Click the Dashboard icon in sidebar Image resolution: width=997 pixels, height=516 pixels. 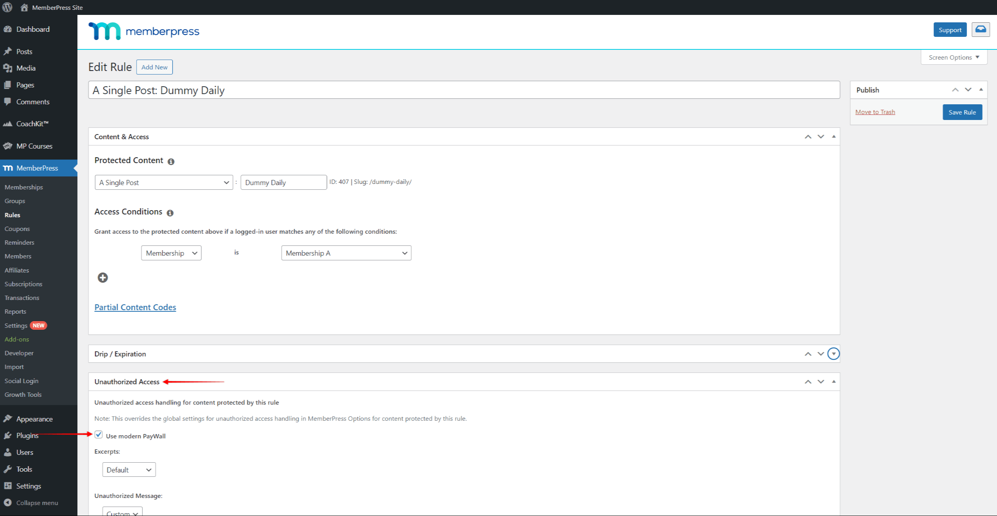(7, 29)
